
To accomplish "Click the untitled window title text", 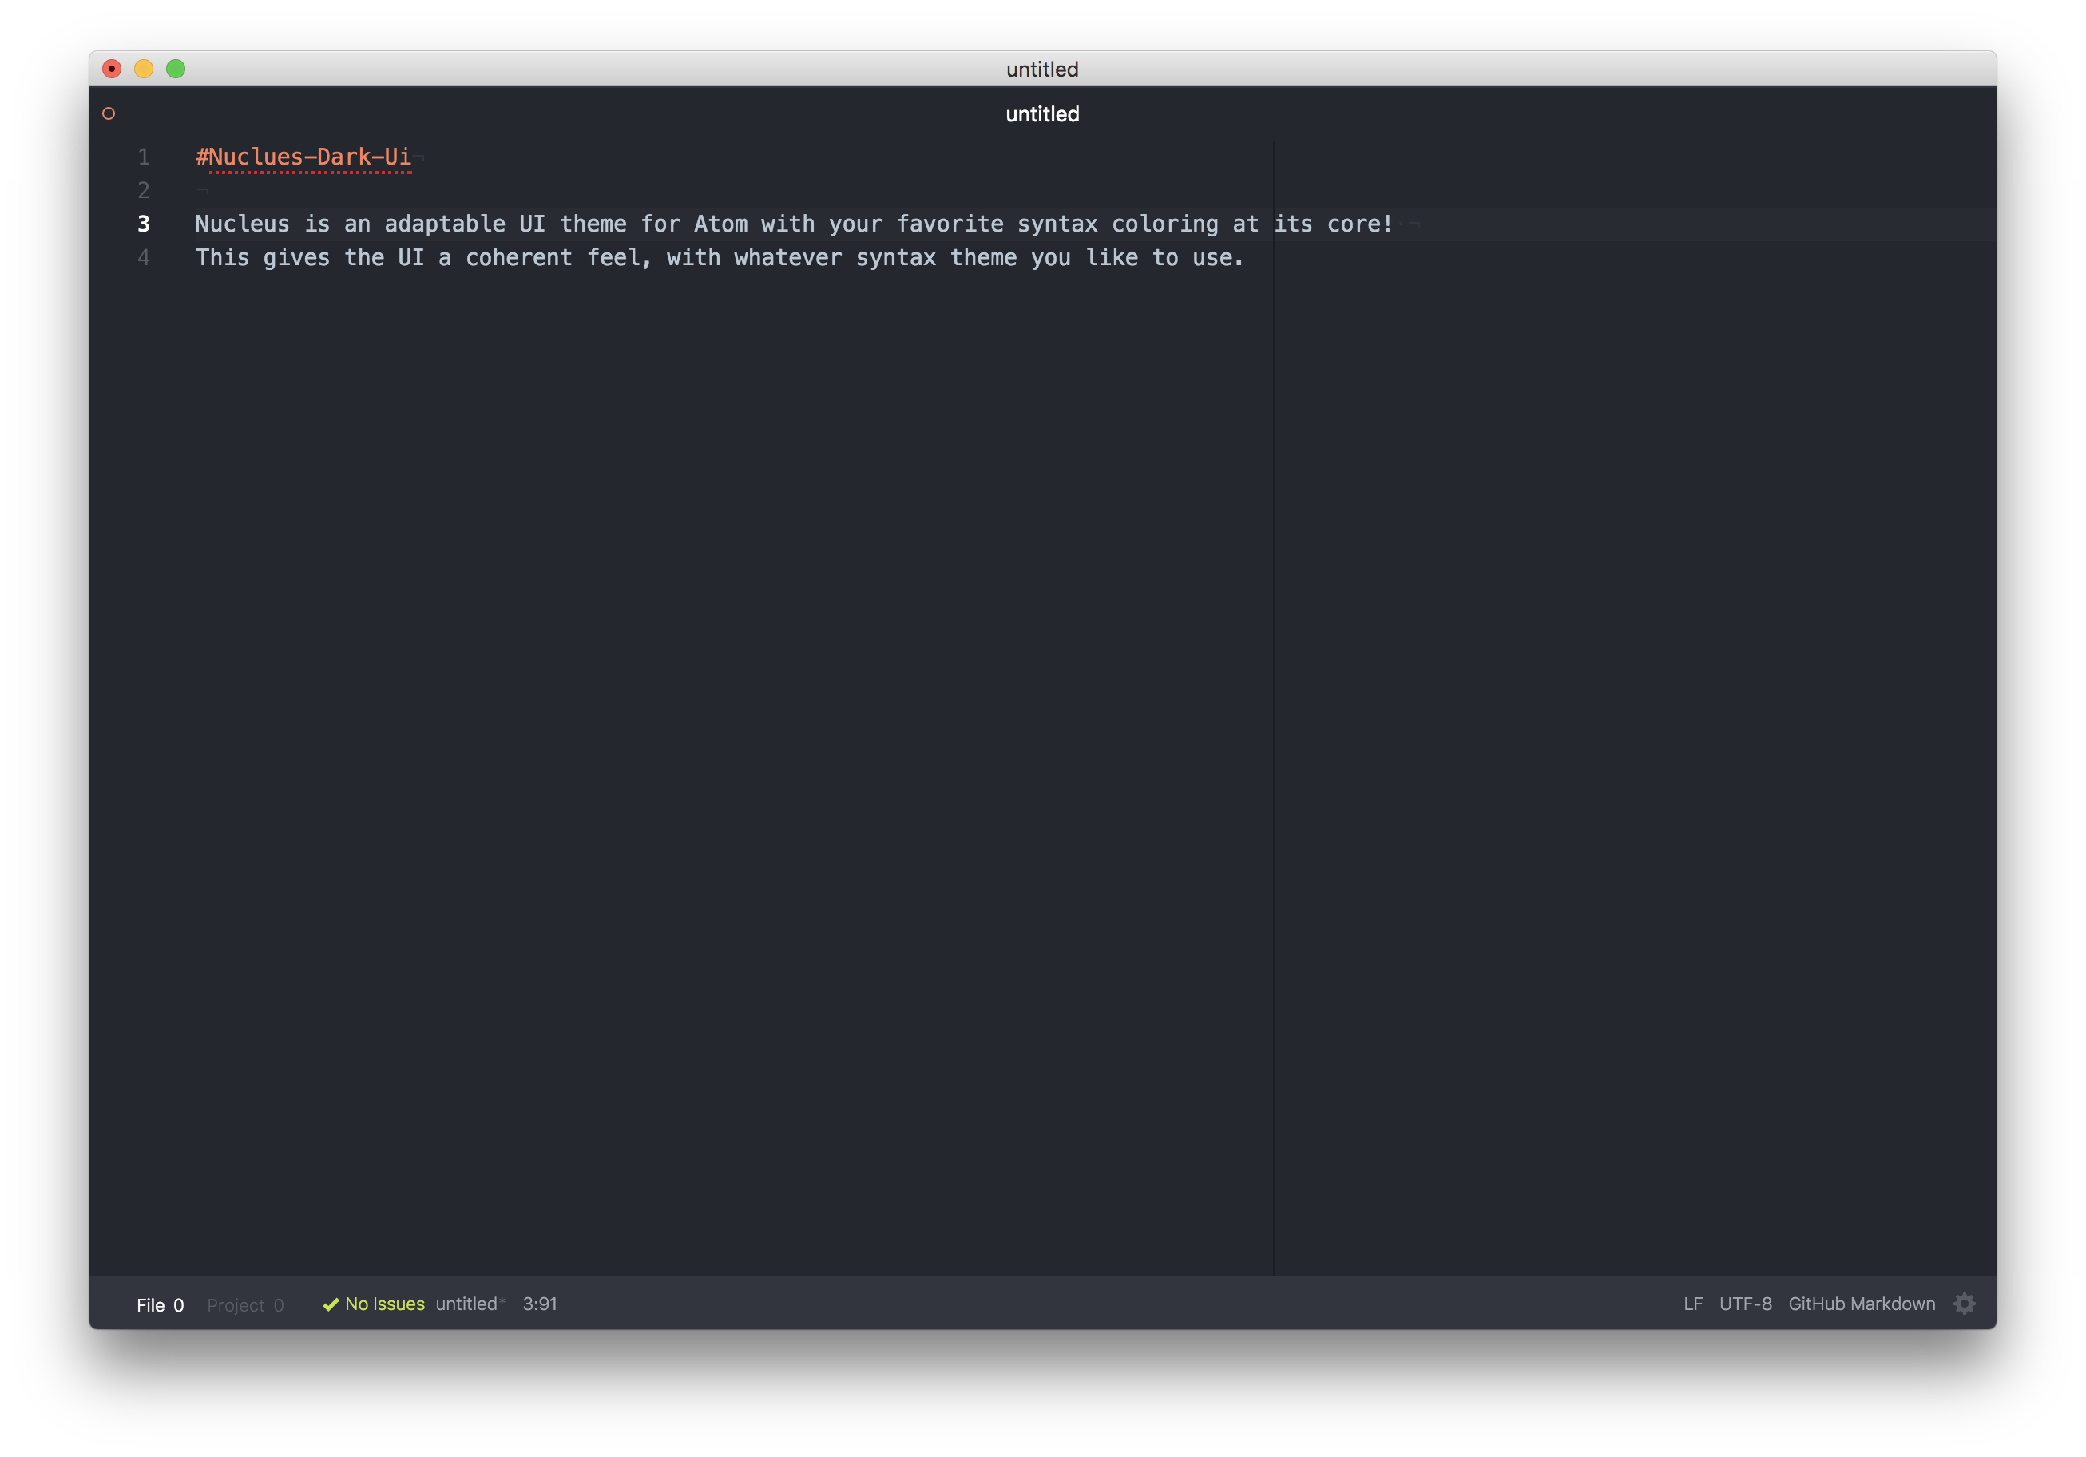I will [1042, 69].
